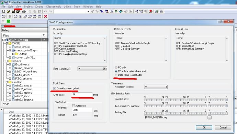
Task: Click the Debug without Downloading icon
Action: tap(161, 11)
